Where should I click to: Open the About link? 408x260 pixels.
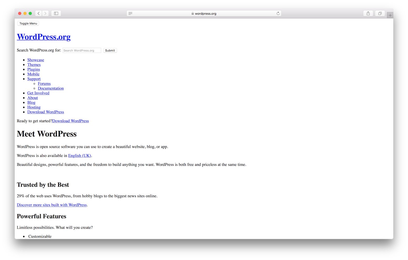(x=33, y=98)
